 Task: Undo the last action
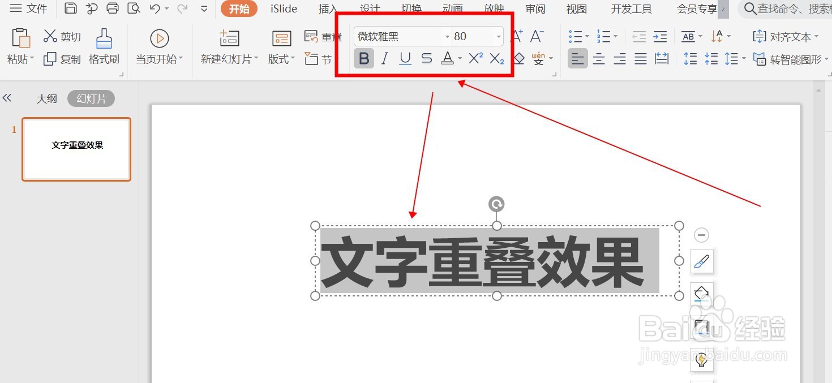pyautogui.click(x=155, y=8)
